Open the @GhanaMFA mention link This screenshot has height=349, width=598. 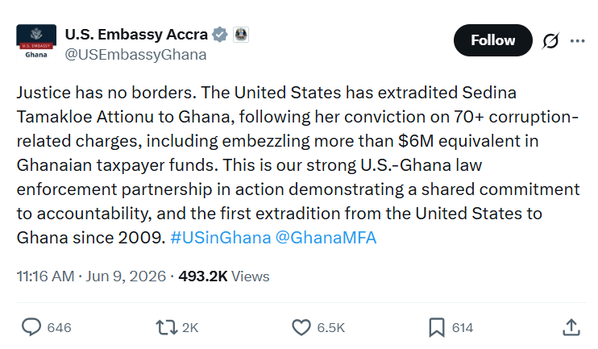pos(326,238)
